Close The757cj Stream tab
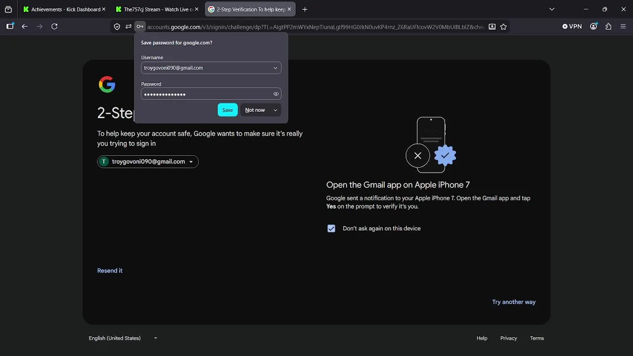This screenshot has height=356, width=633. [196, 9]
